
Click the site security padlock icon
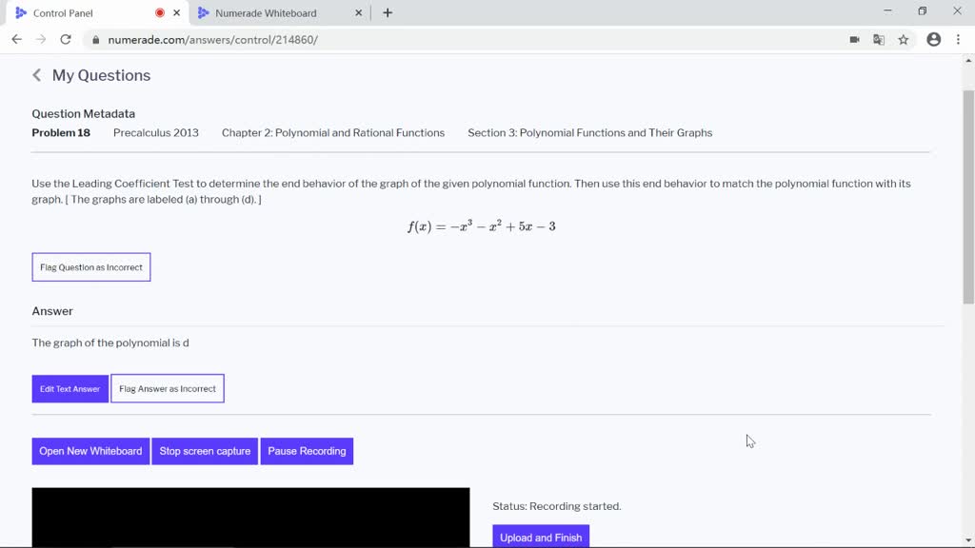pyautogui.click(x=96, y=39)
